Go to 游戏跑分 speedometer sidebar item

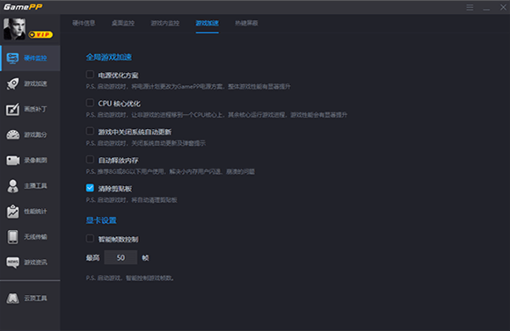point(30,134)
